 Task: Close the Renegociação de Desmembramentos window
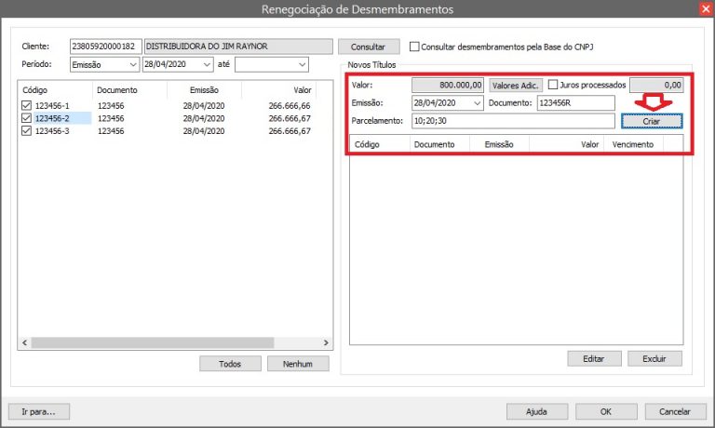pyautogui.click(x=706, y=9)
